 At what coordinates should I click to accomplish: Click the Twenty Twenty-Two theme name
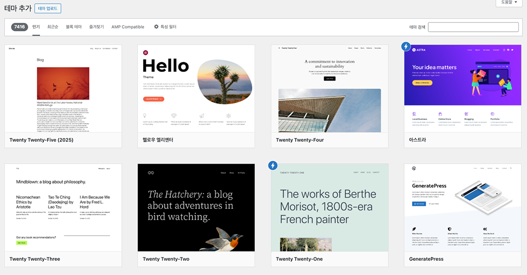coord(166,259)
